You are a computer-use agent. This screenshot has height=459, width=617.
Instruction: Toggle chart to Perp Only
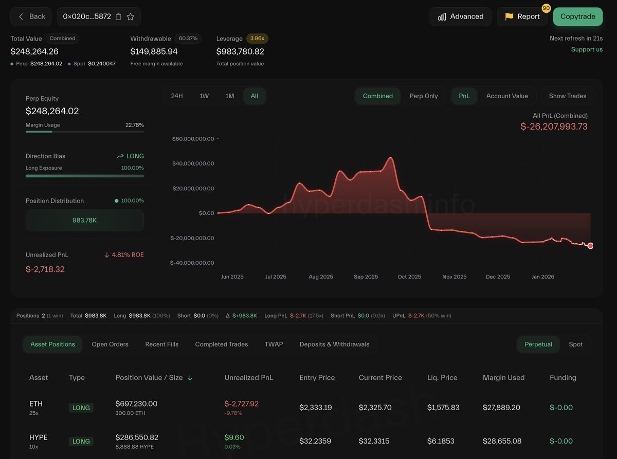point(424,96)
